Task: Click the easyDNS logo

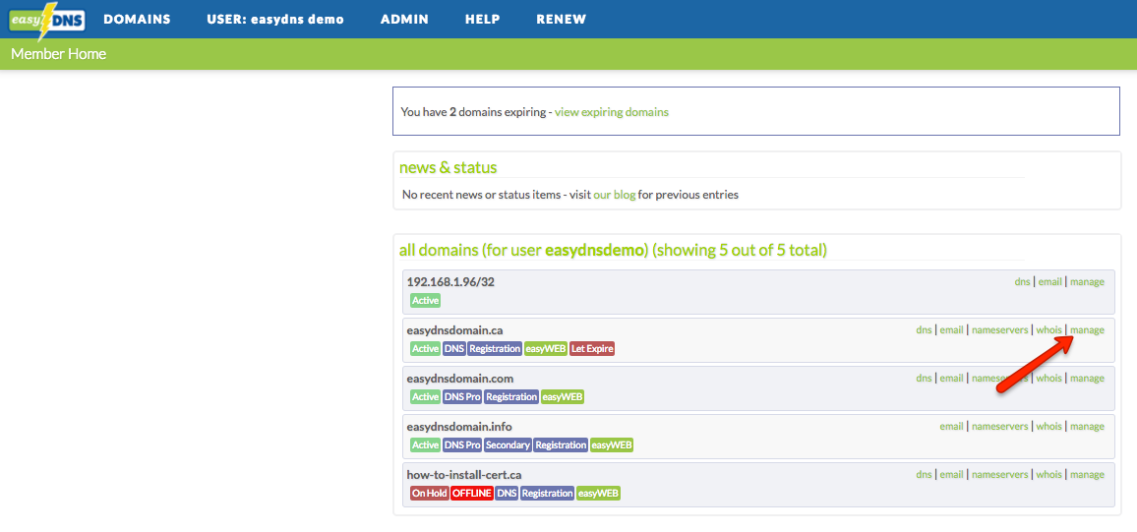Action: pyautogui.click(x=46, y=21)
